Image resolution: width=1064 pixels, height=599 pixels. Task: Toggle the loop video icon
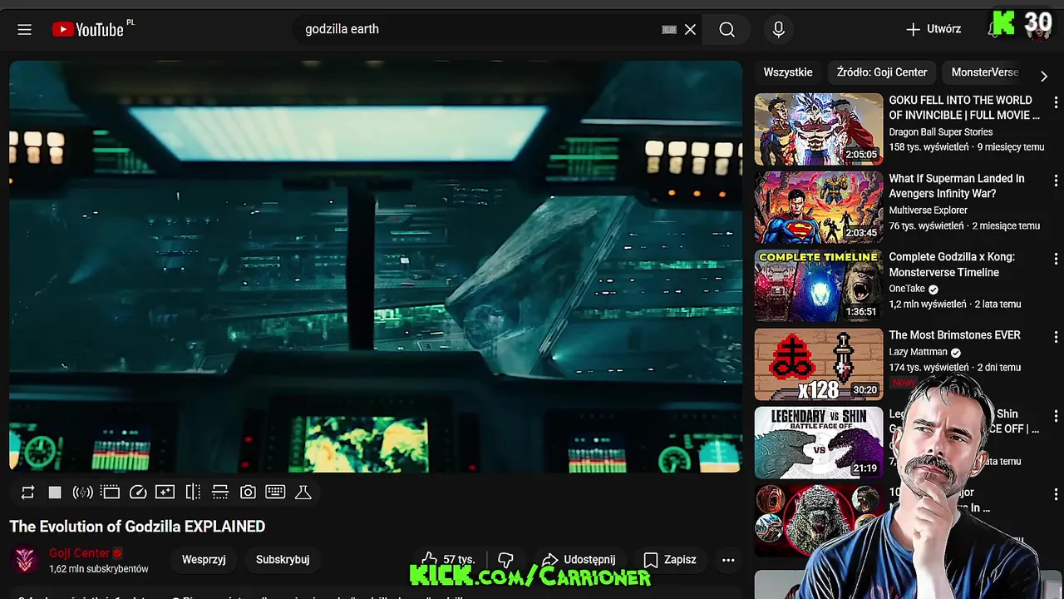coord(27,493)
